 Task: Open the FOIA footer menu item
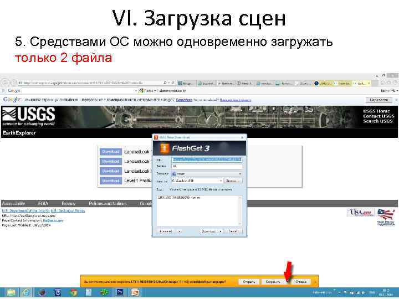43,203
